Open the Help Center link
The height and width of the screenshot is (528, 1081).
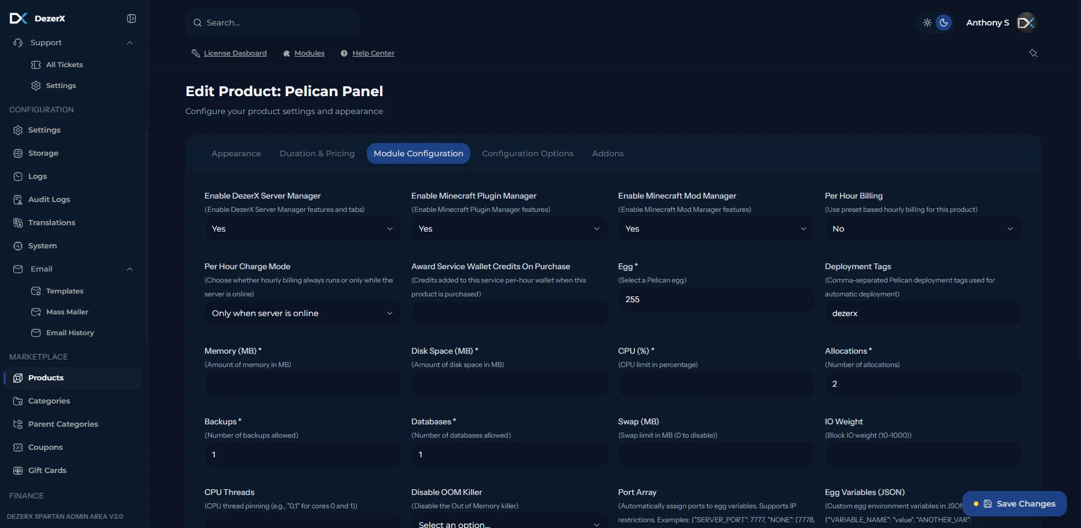373,53
